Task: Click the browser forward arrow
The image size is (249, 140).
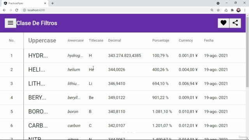Action: 11,10
